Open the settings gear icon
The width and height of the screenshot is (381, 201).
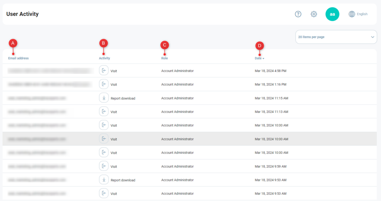314,14
